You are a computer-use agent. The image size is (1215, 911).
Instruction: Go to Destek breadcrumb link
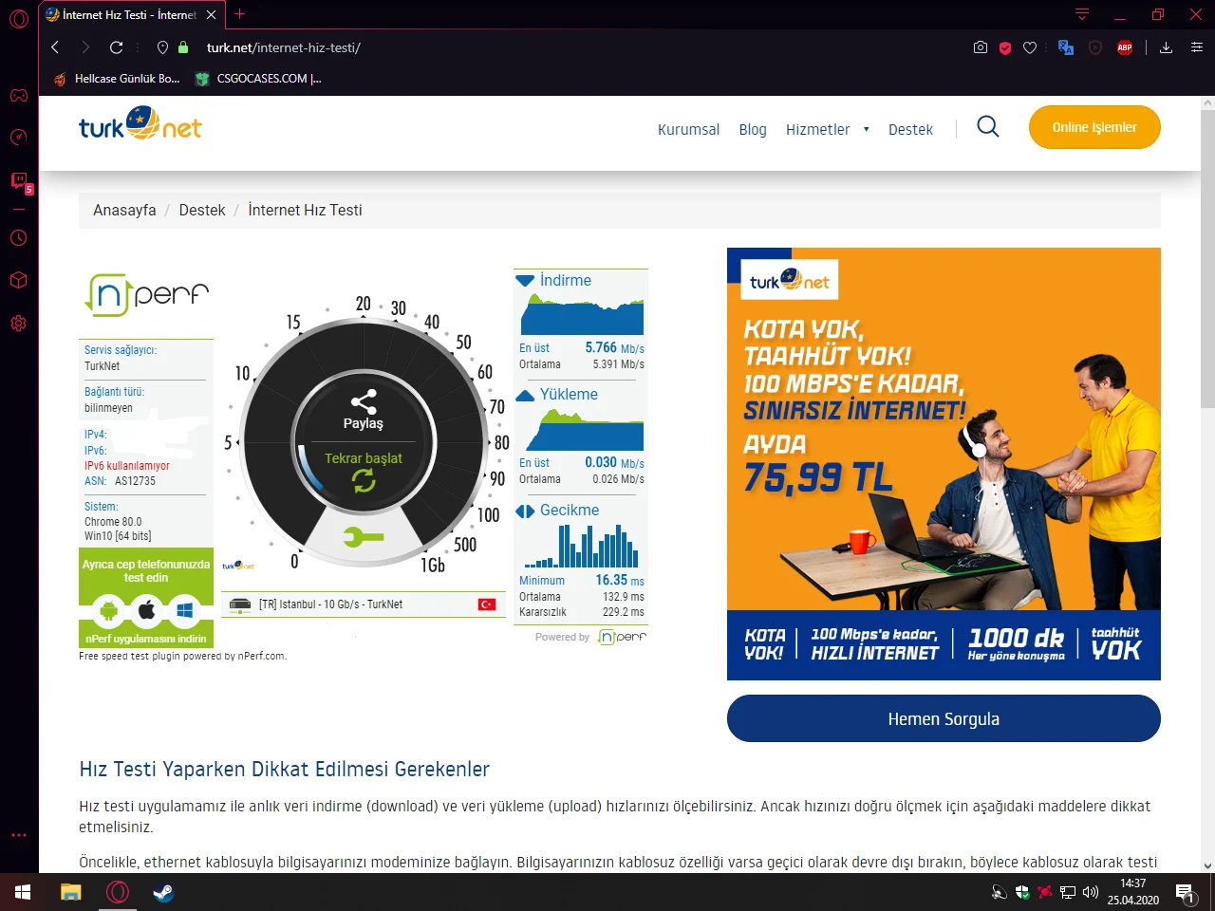pos(202,210)
